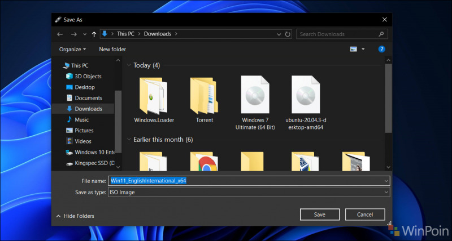This screenshot has width=452, height=241.
Task: Click the 3D Objects cube icon
Action: click(69, 77)
